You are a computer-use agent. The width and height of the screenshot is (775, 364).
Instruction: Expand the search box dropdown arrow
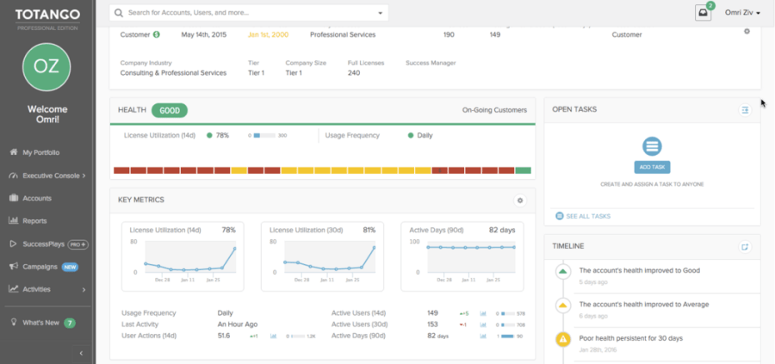380,14
